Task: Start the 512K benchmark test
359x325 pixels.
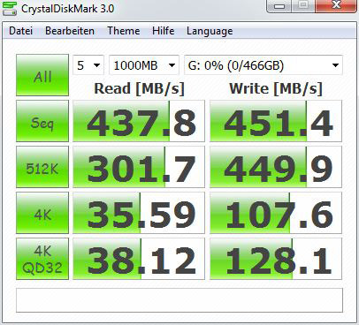Action: click(42, 167)
